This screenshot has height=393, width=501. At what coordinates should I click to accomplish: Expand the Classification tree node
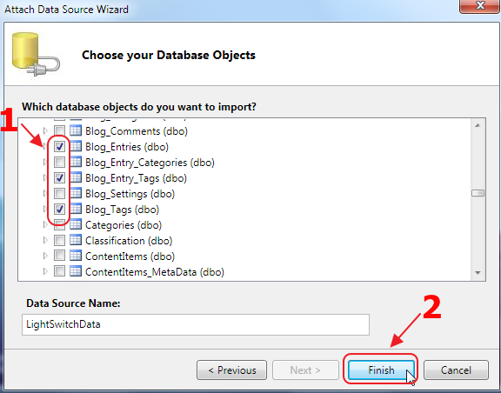tap(45, 240)
